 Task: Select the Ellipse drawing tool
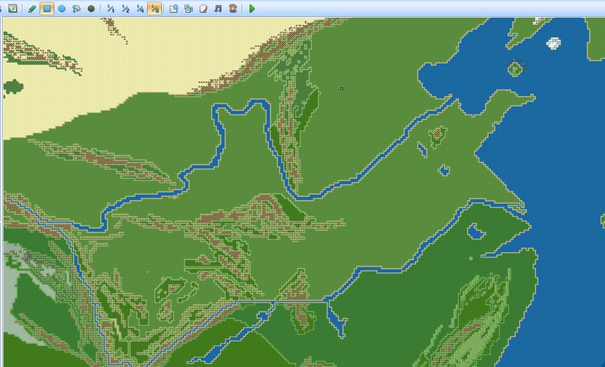point(62,8)
